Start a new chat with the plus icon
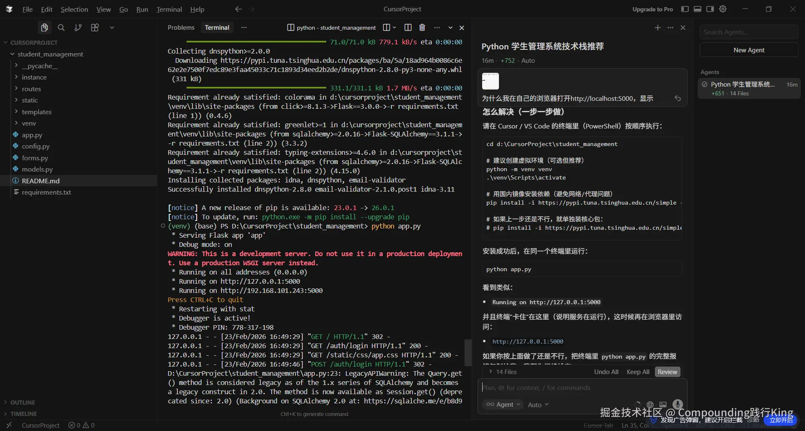This screenshot has height=431, width=805. pos(657,28)
